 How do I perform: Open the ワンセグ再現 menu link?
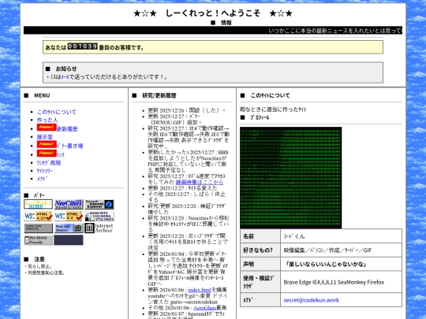49,163
